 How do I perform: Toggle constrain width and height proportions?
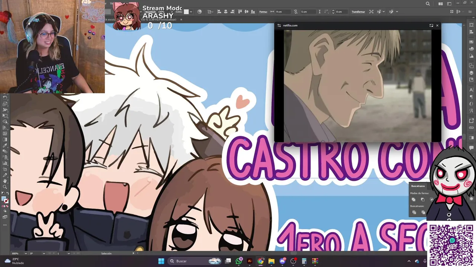tap(296, 11)
